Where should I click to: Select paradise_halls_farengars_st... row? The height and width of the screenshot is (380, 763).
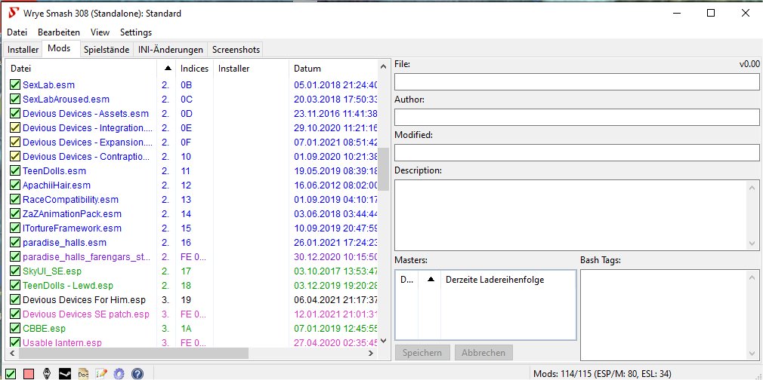click(x=193, y=257)
